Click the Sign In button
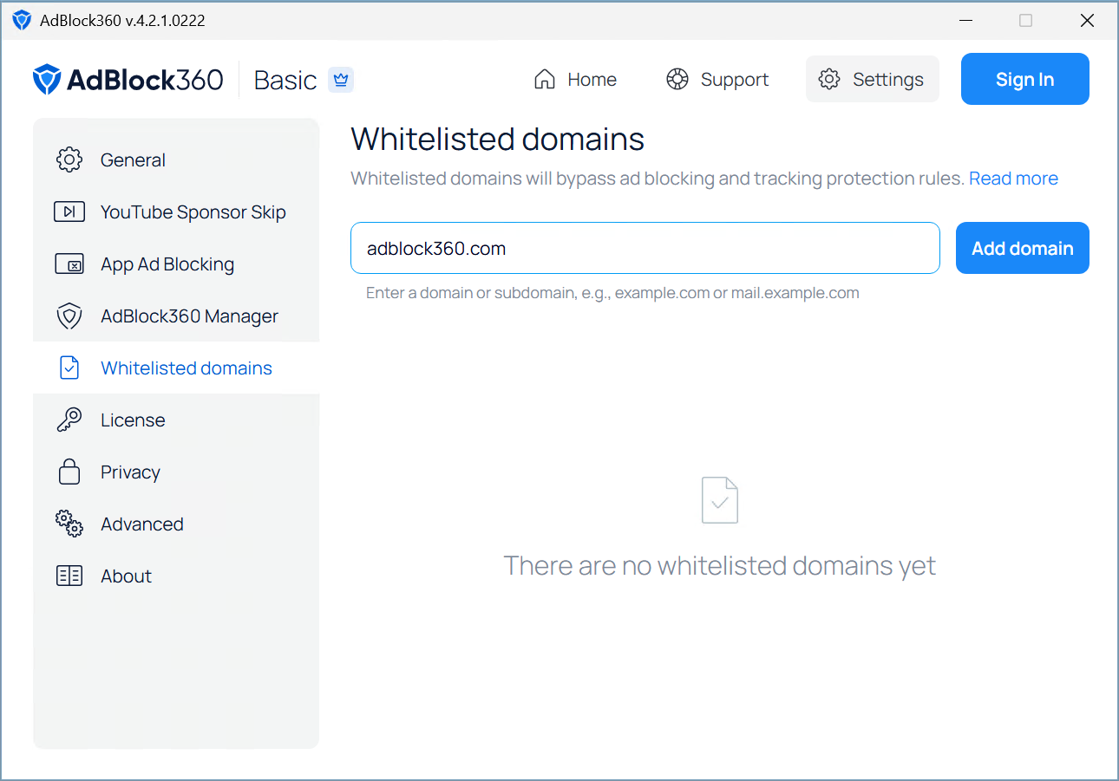The image size is (1119, 781). (1025, 79)
